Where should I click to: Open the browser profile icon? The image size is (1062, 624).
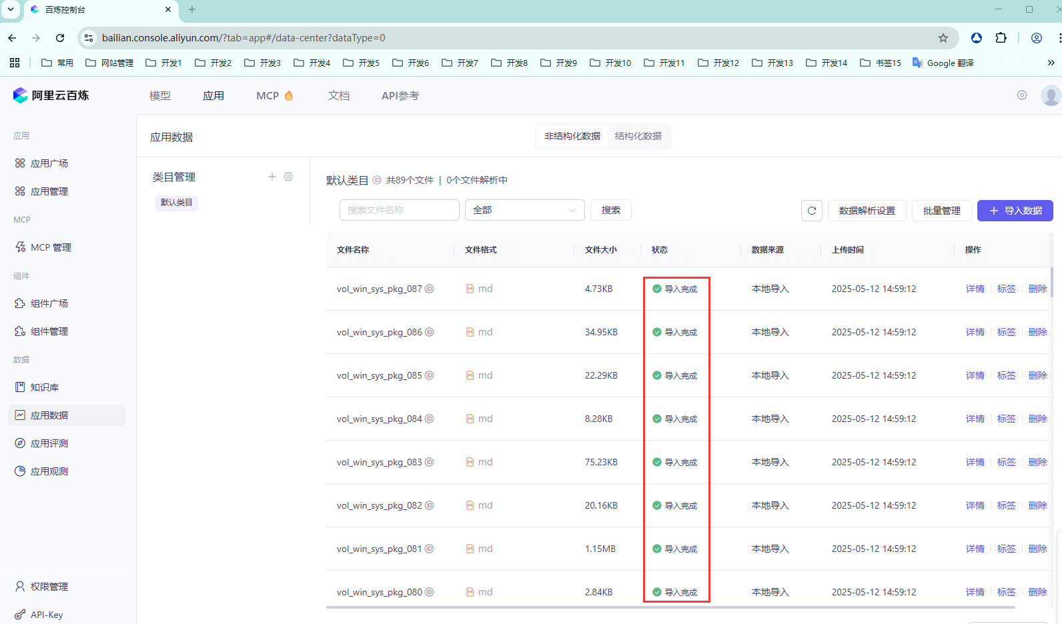[x=1037, y=38]
